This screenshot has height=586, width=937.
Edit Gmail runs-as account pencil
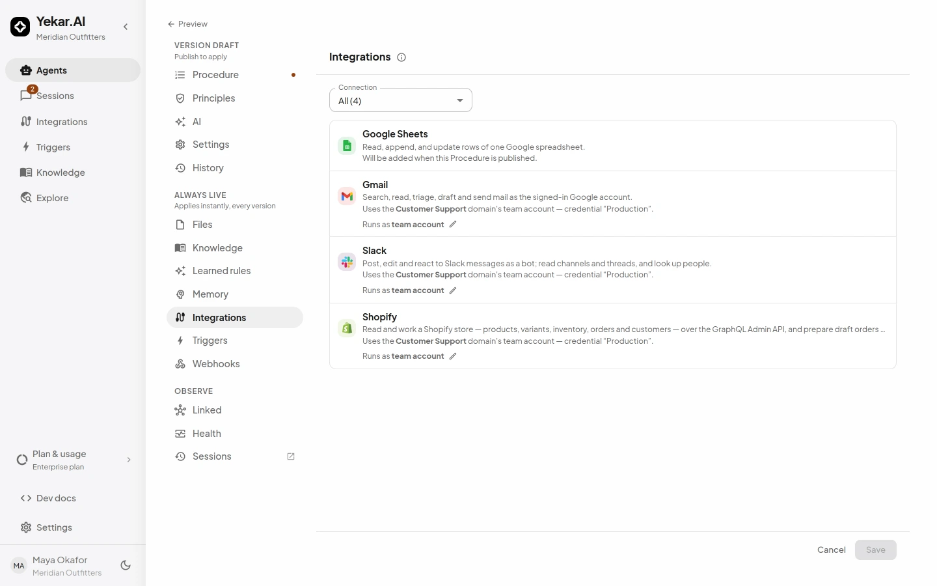coord(453,224)
